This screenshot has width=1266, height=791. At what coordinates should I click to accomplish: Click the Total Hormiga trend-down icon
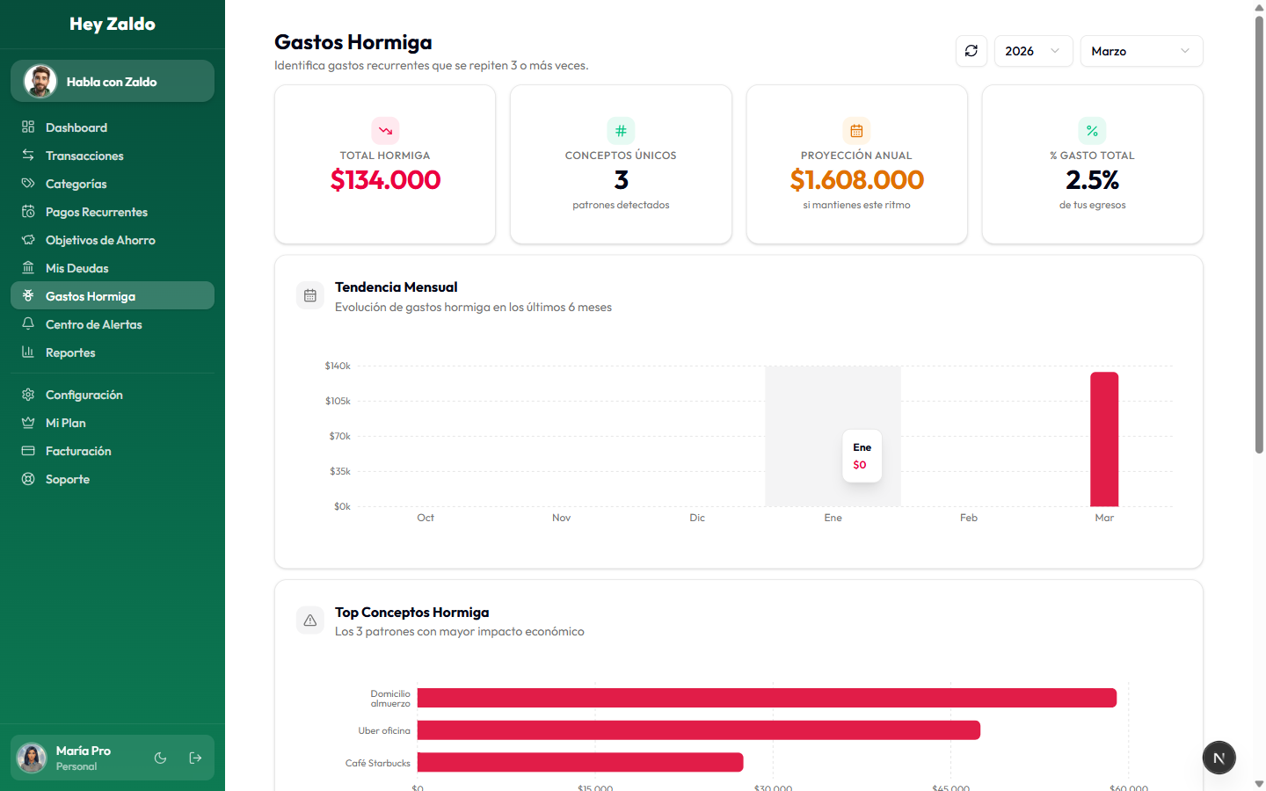[x=385, y=131]
